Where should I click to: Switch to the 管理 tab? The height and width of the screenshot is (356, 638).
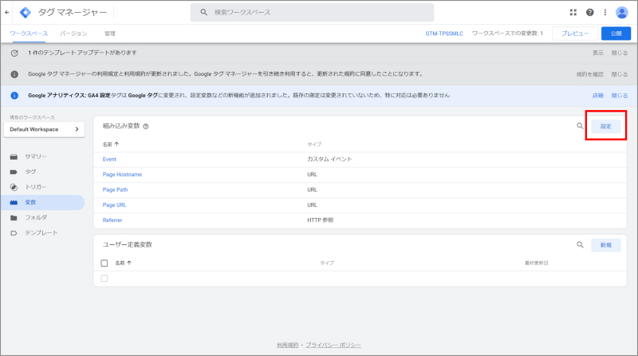pos(110,34)
